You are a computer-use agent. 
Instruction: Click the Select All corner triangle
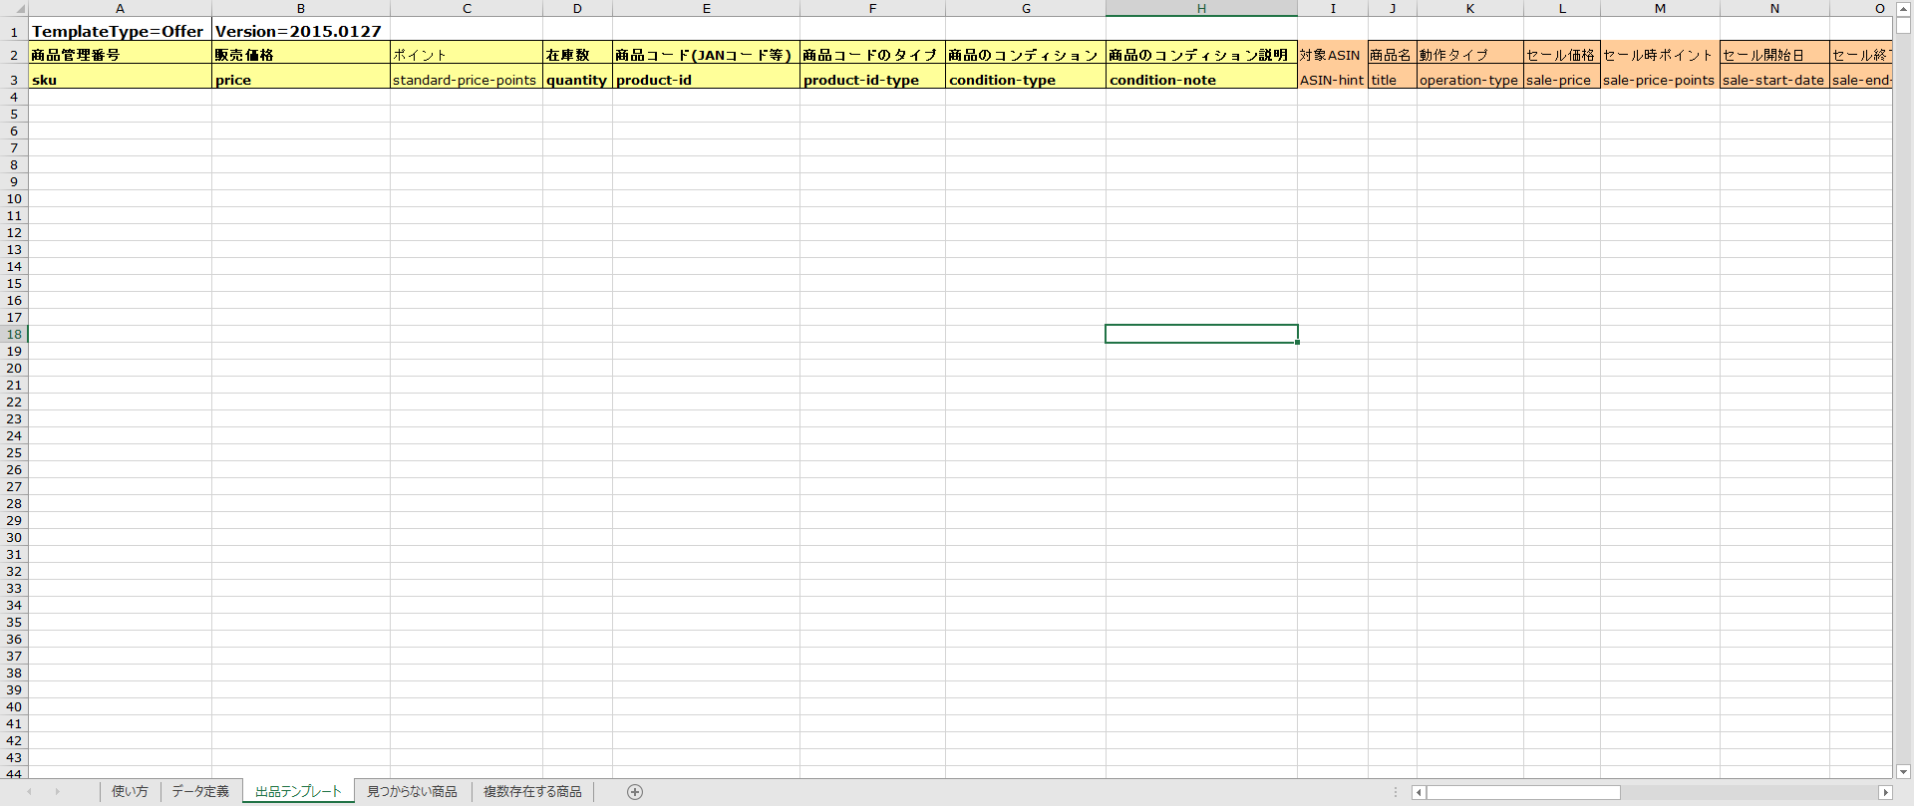click(19, 9)
